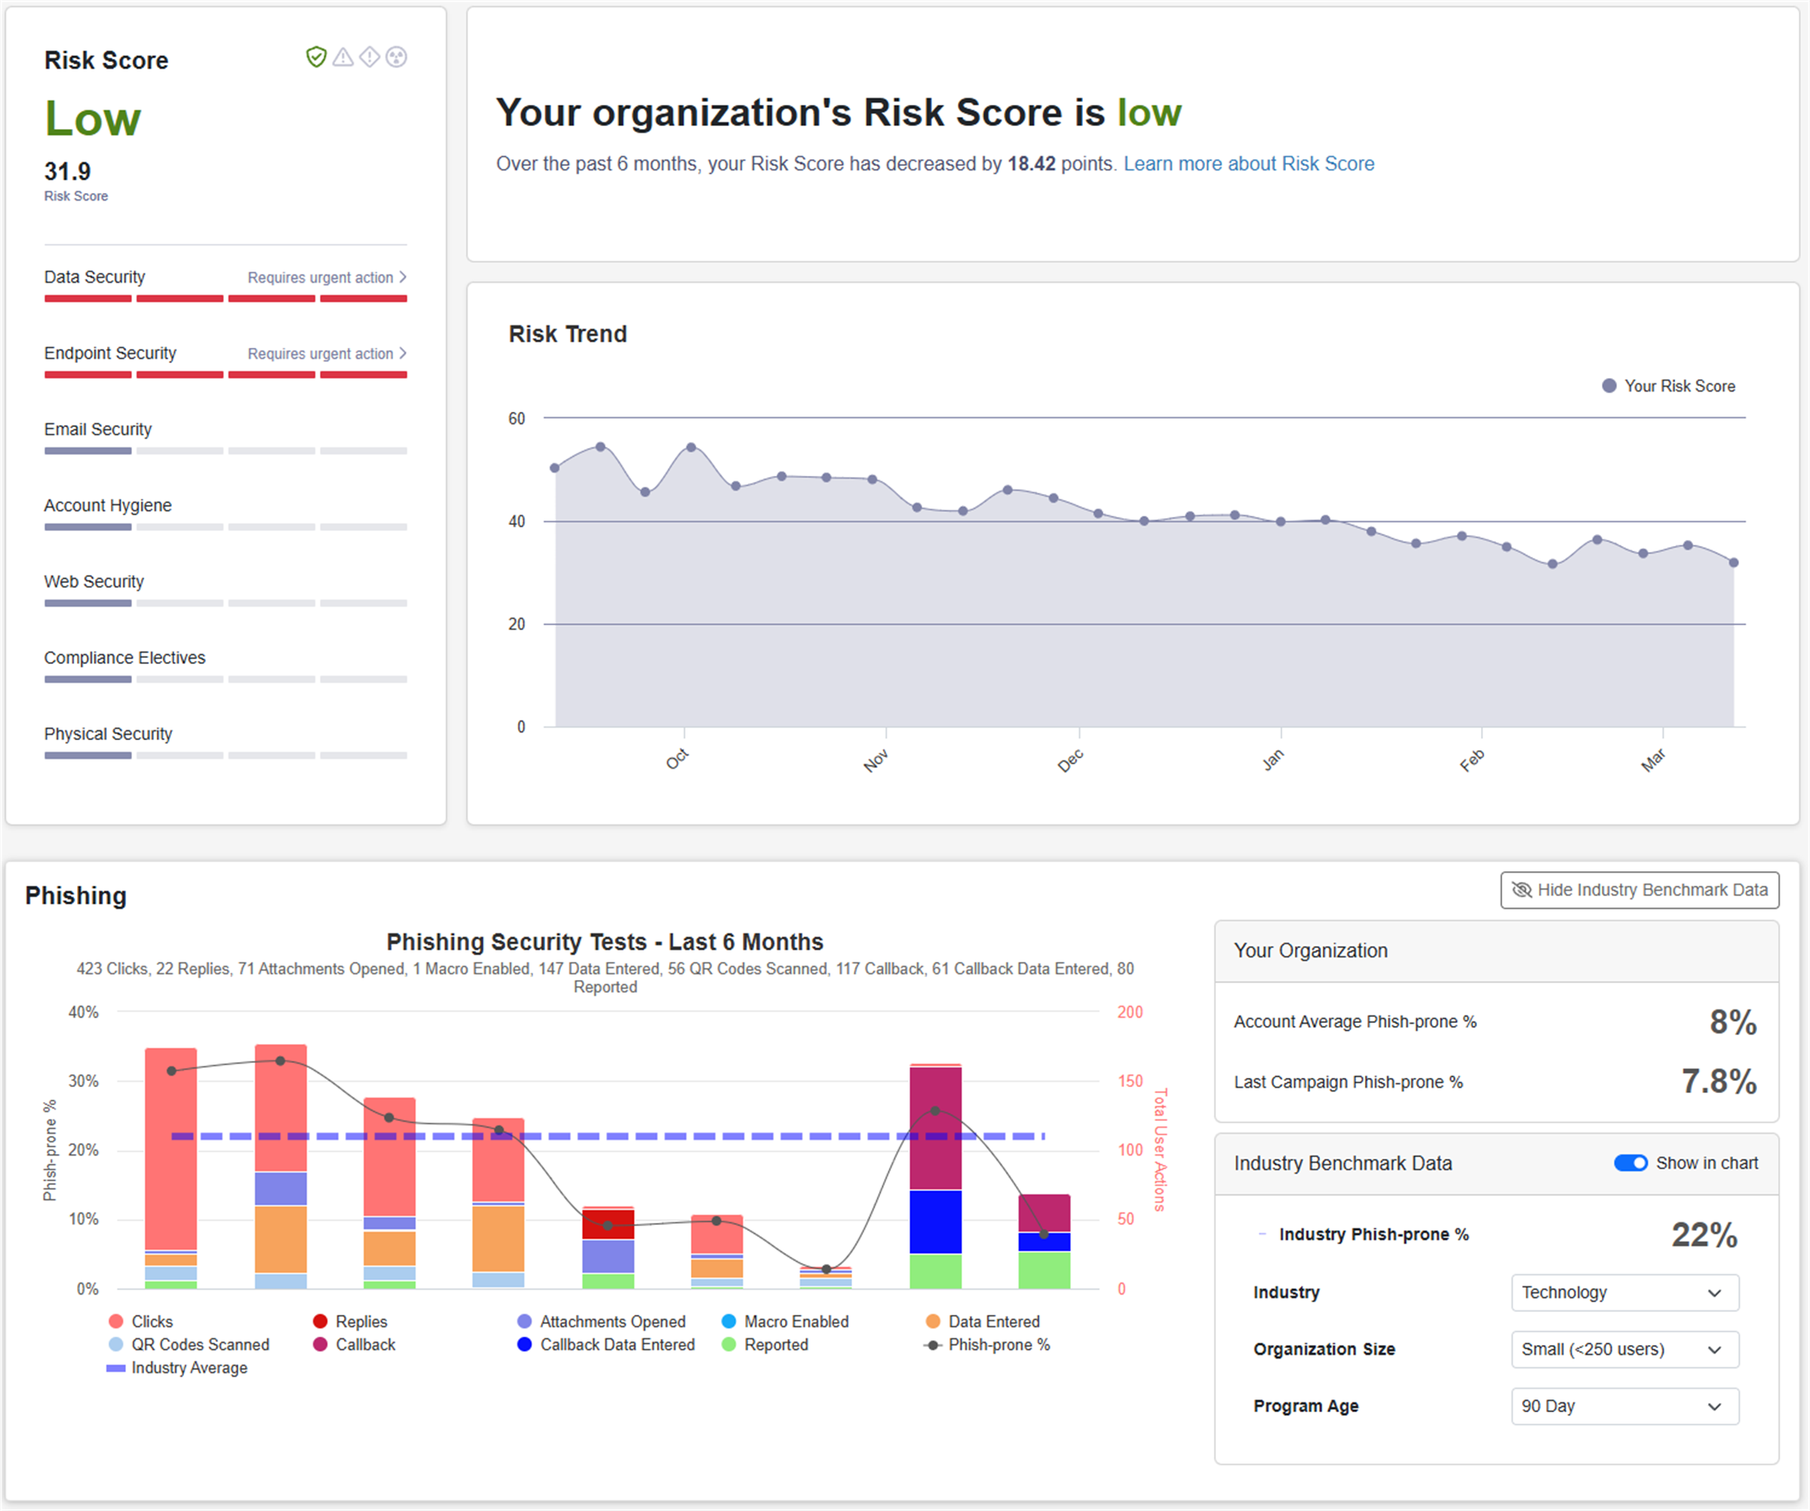The width and height of the screenshot is (1810, 1511).
Task: Change the Program Age dropdown from 90 Day
Action: click(x=1624, y=1406)
